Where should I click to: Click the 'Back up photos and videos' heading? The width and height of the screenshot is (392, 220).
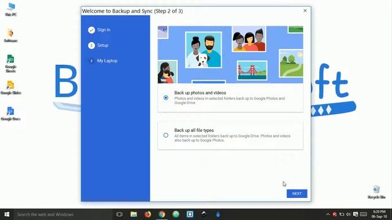200,93
